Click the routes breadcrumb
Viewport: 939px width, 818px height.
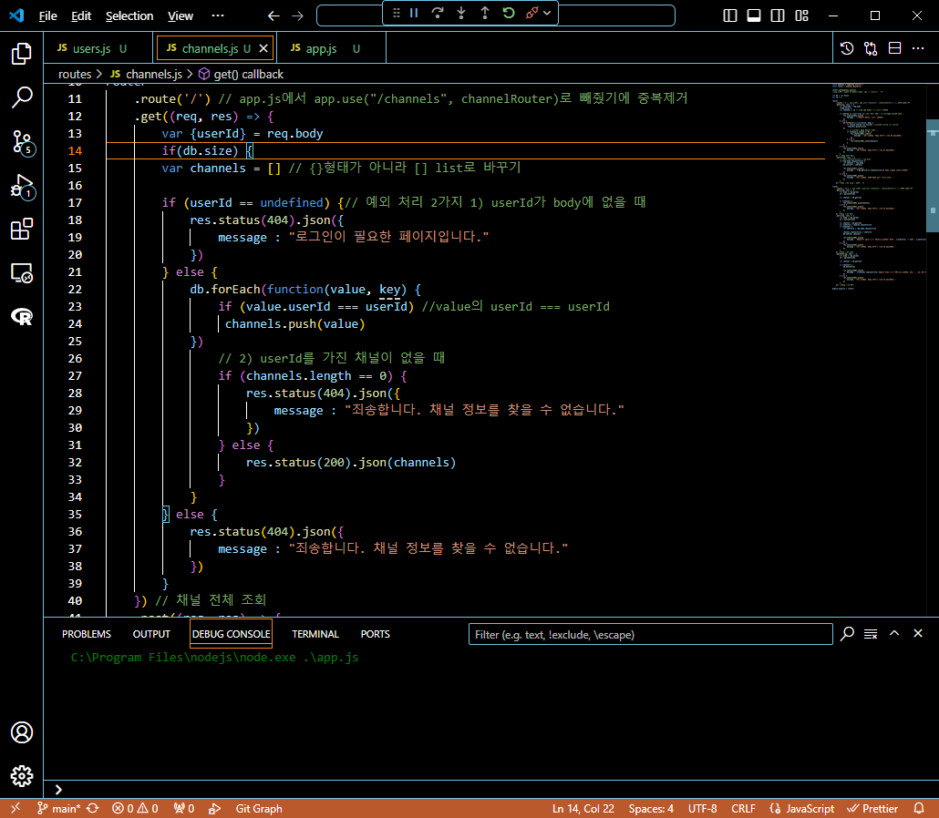point(75,74)
